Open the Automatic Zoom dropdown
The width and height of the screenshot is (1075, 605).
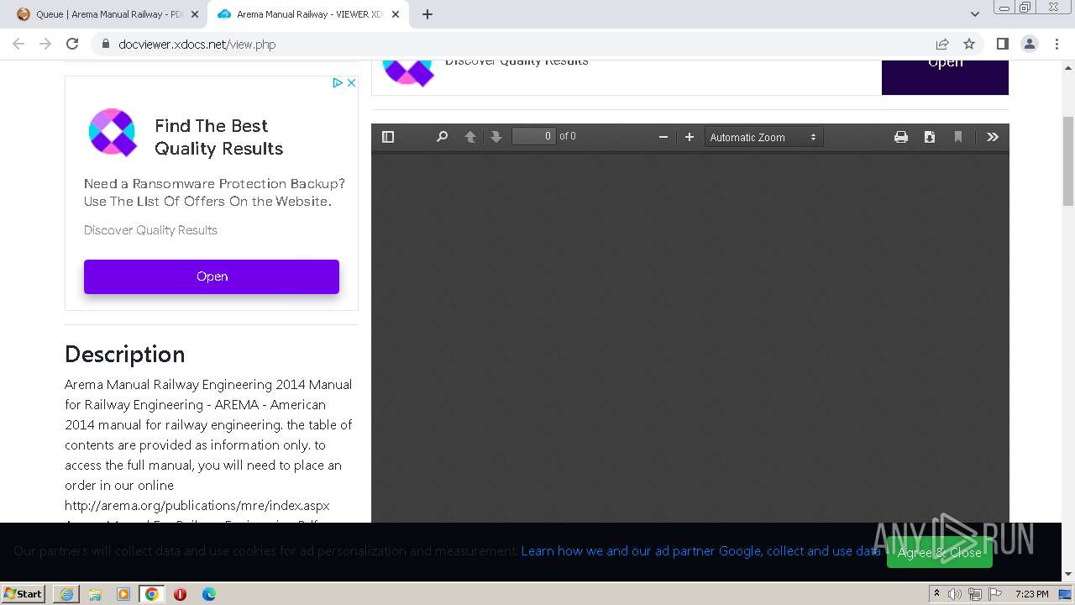[763, 137]
